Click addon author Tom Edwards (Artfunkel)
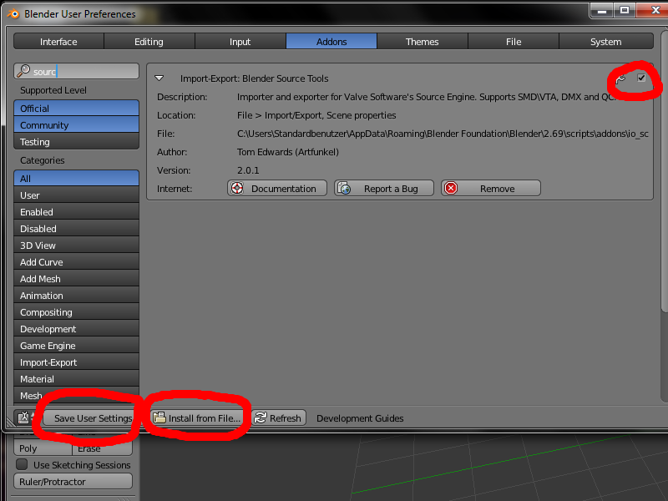Screen dimensions: 668x501 pos(288,152)
